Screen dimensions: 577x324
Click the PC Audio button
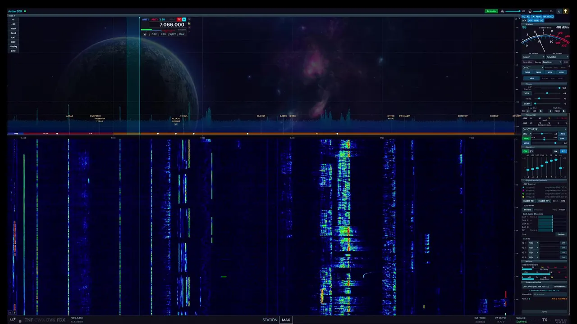coord(491,11)
